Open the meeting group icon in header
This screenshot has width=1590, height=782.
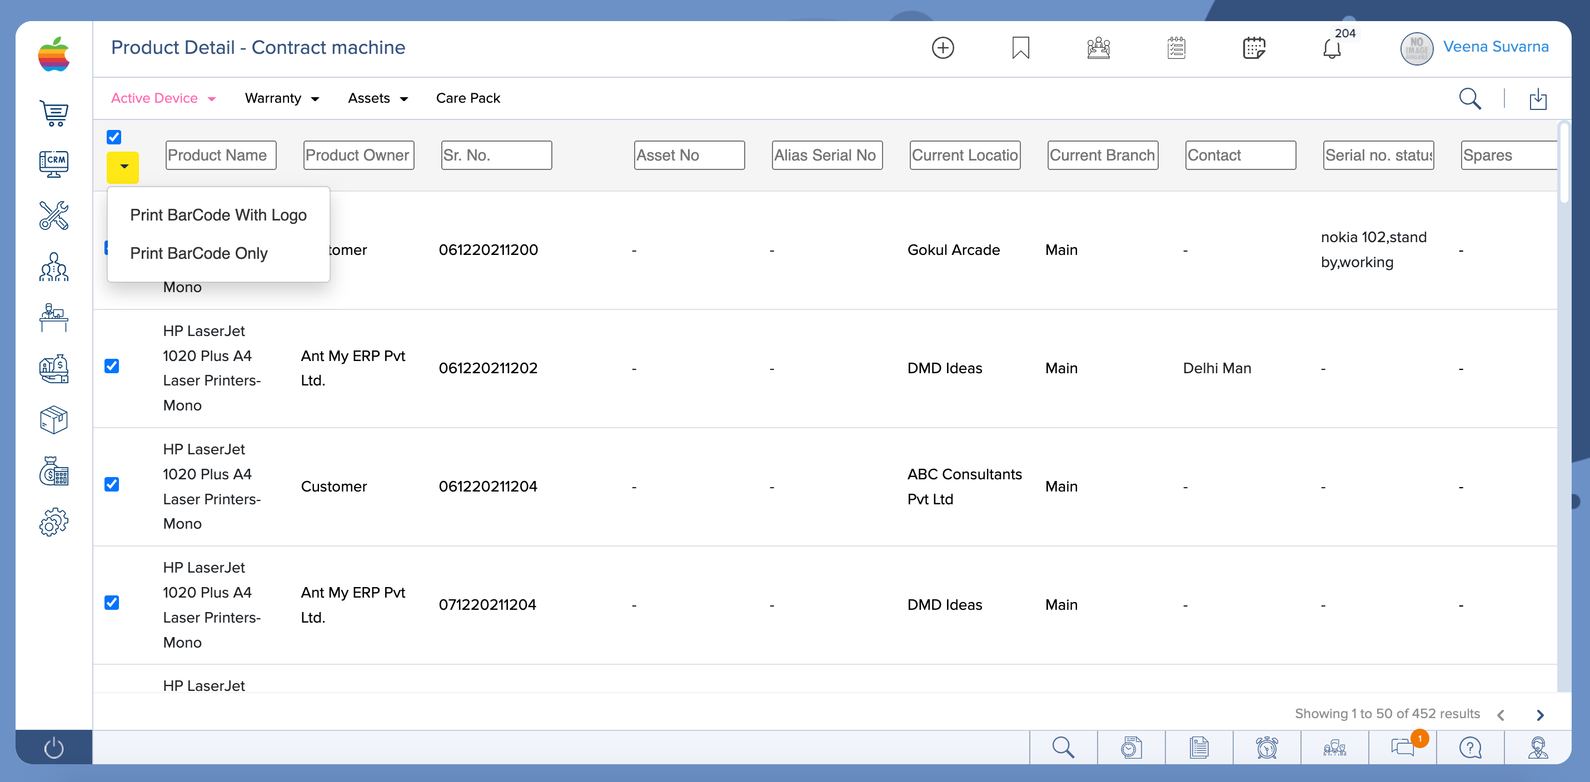[1098, 48]
